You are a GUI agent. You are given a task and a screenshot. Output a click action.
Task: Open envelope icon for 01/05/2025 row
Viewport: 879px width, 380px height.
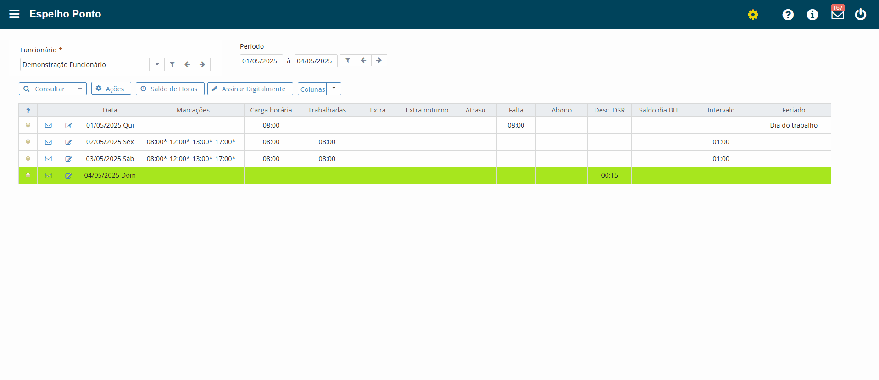pos(48,125)
